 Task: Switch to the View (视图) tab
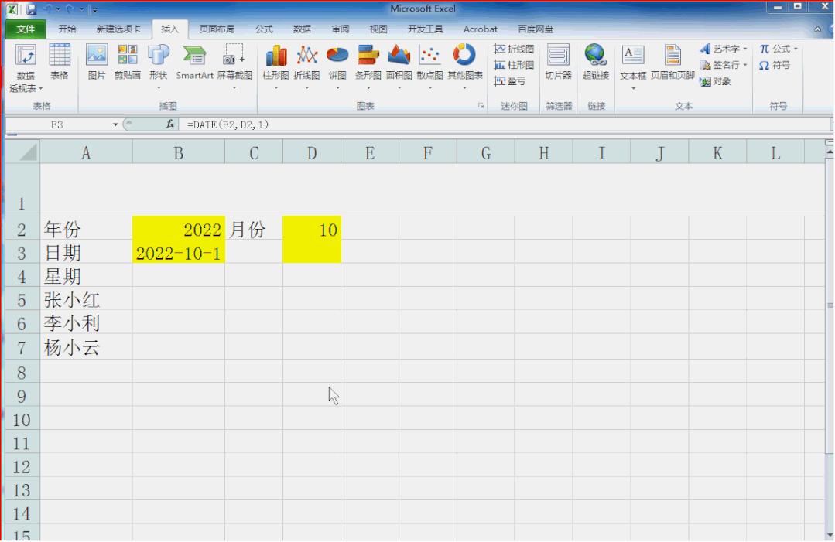tap(378, 29)
